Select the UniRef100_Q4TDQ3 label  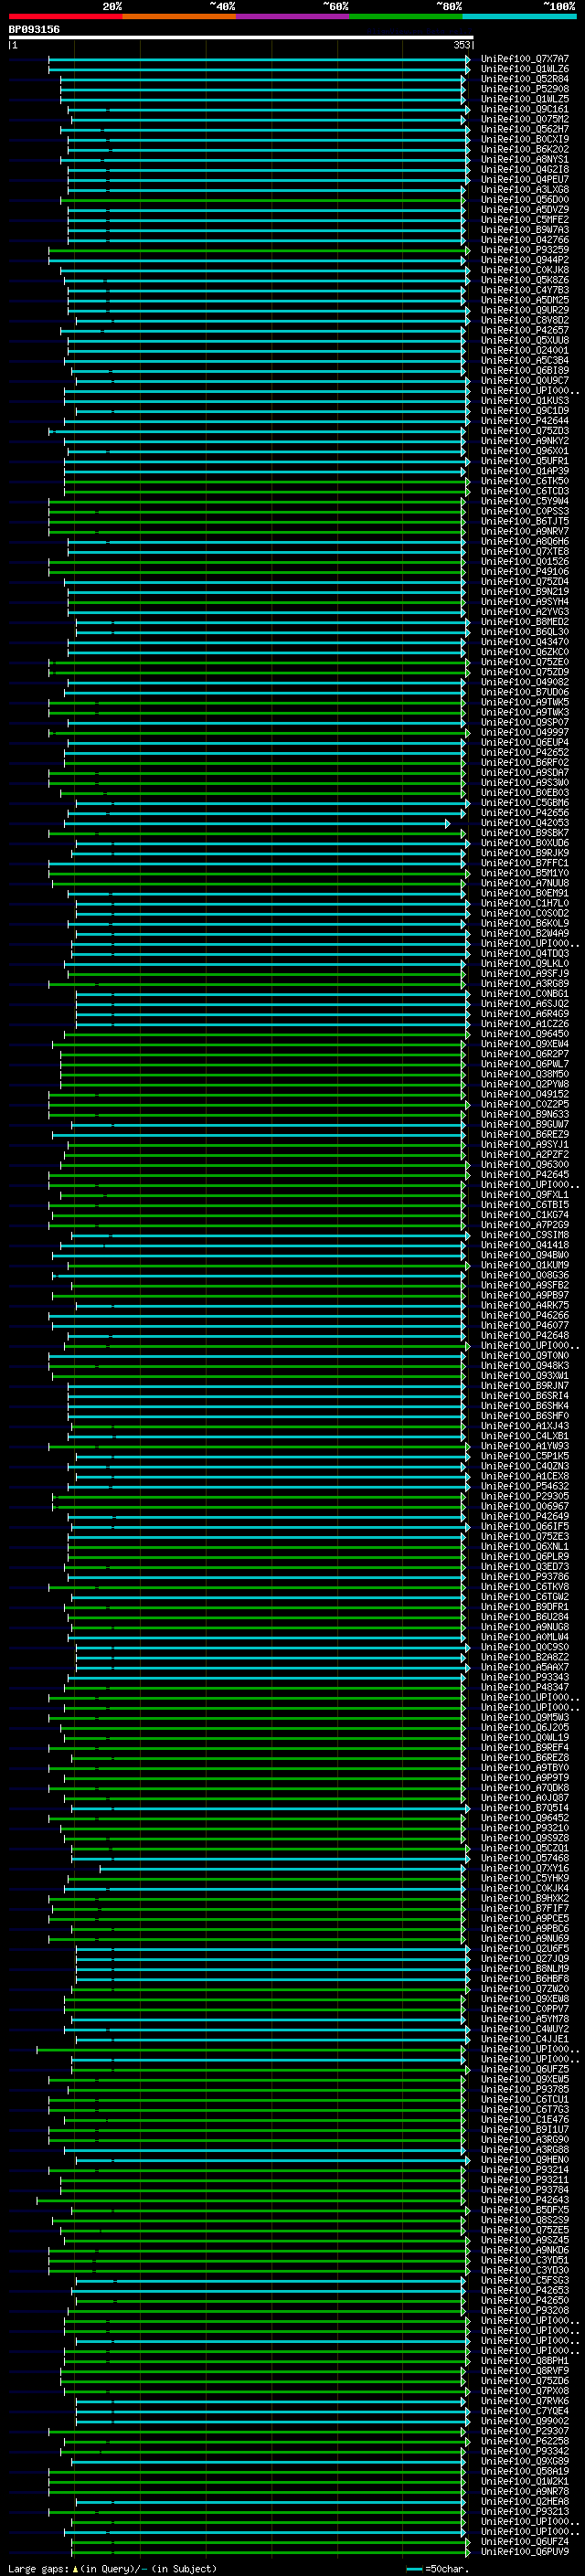[524, 954]
